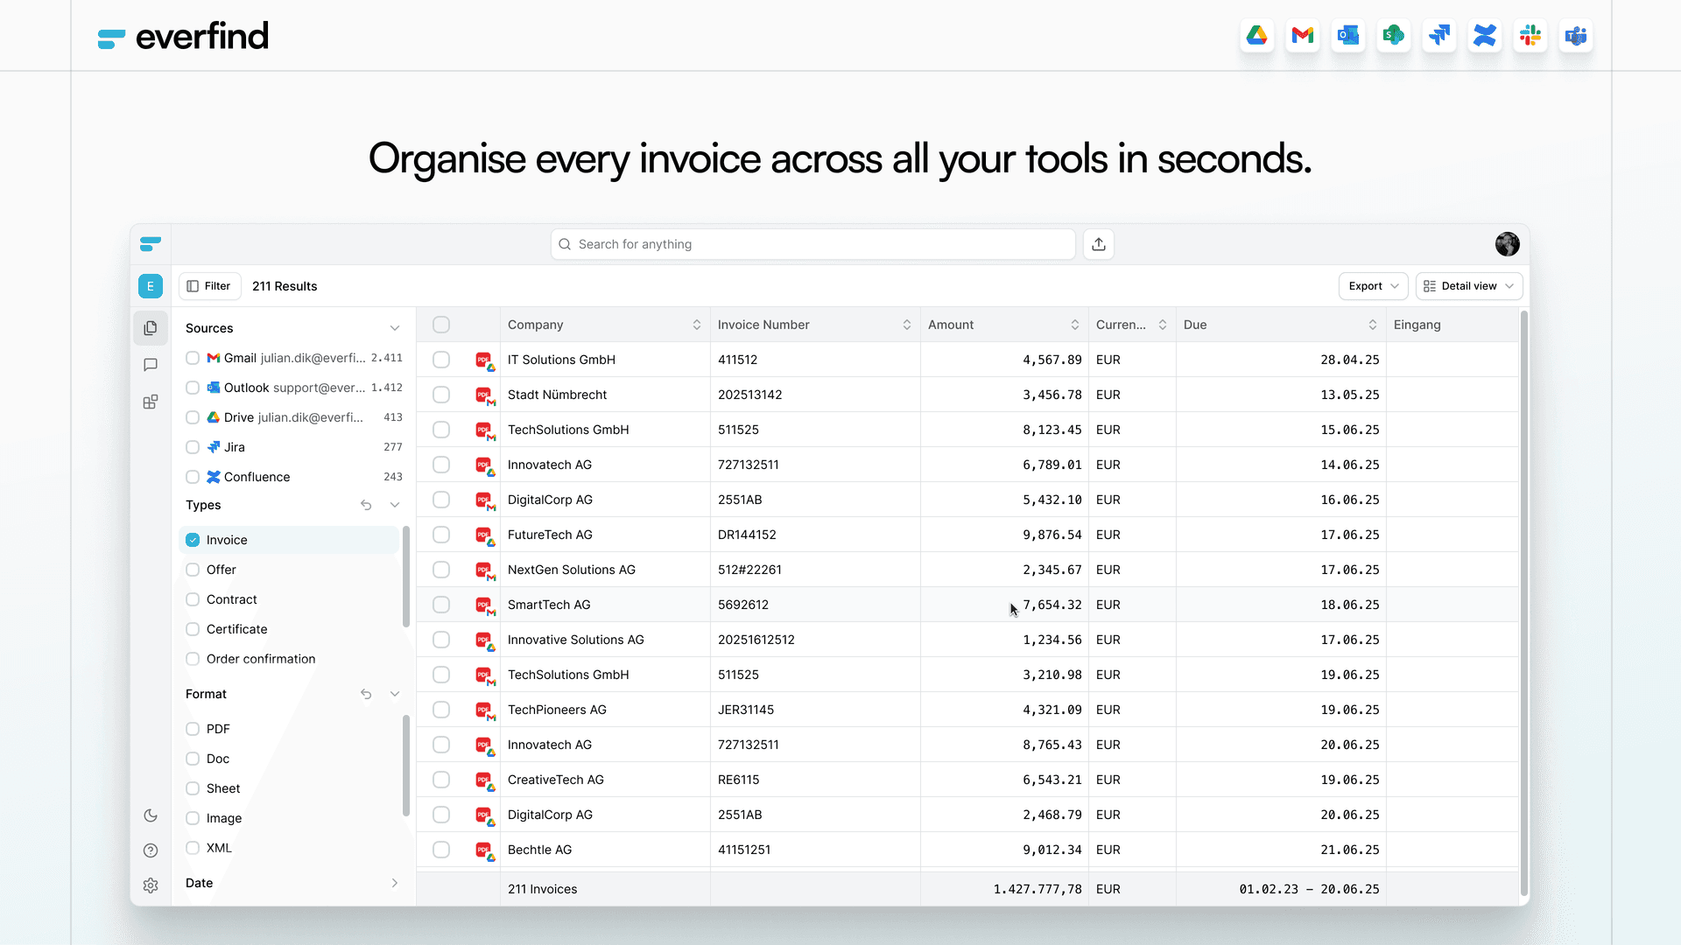
Task: Open the Microsoft Teams integration icon
Action: (x=1576, y=35)
